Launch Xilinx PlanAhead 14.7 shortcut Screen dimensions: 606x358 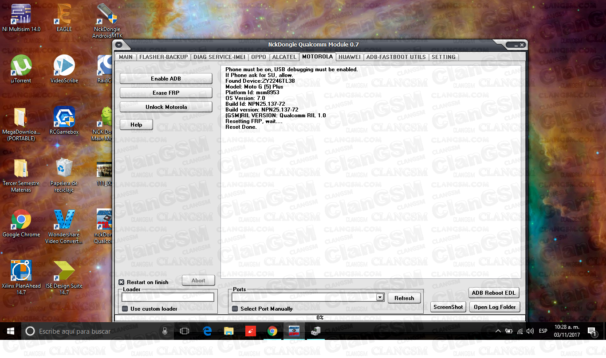21,278
